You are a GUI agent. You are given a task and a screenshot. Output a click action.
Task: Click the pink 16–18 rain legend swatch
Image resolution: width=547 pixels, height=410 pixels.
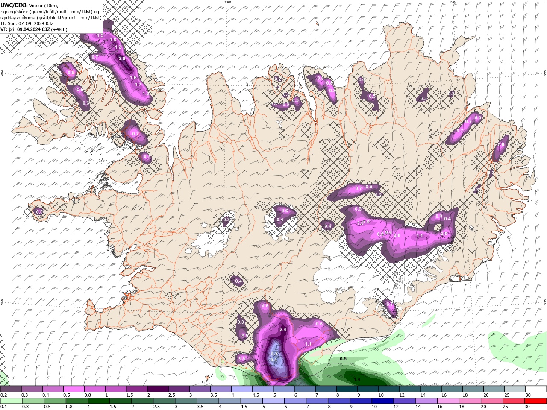[448, 401]
